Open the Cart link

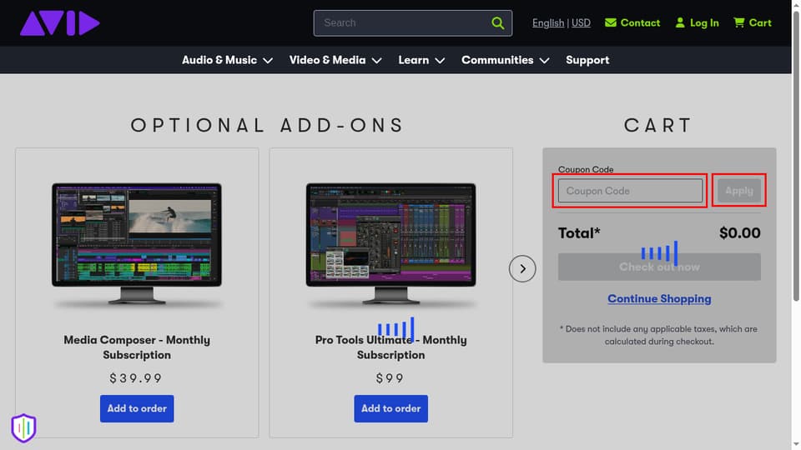(760, 22)
